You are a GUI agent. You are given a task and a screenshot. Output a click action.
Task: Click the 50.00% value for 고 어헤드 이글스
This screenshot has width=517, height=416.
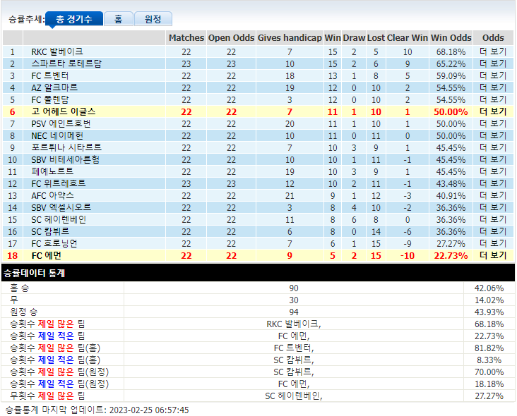(451, 112)
